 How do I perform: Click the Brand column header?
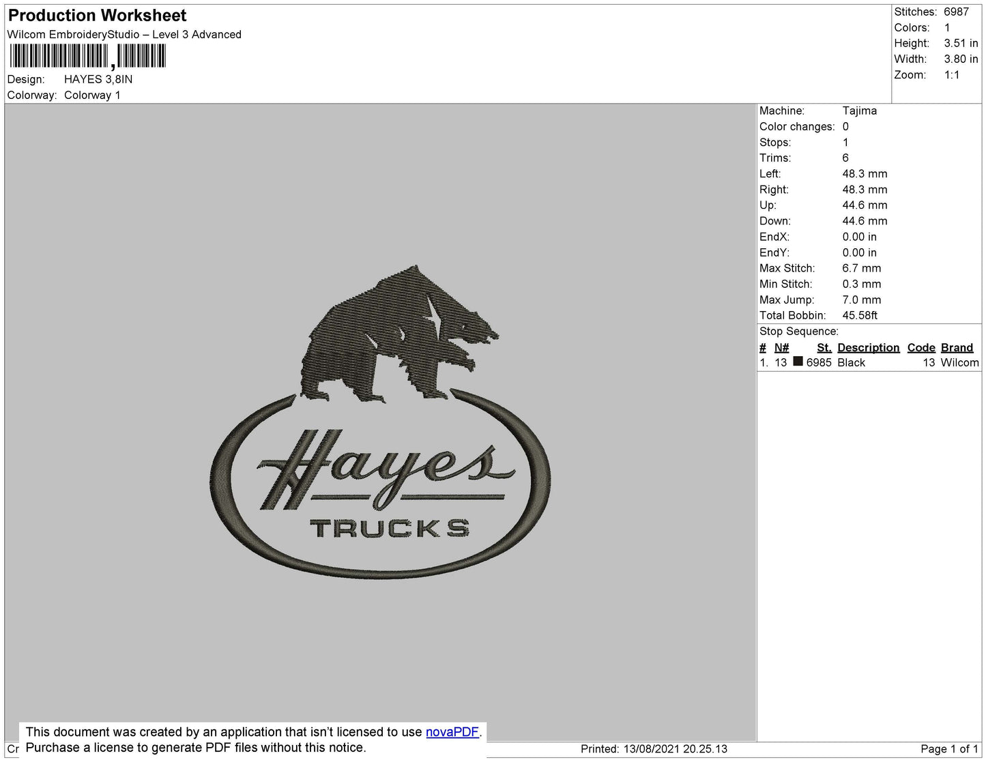point(957,347)
